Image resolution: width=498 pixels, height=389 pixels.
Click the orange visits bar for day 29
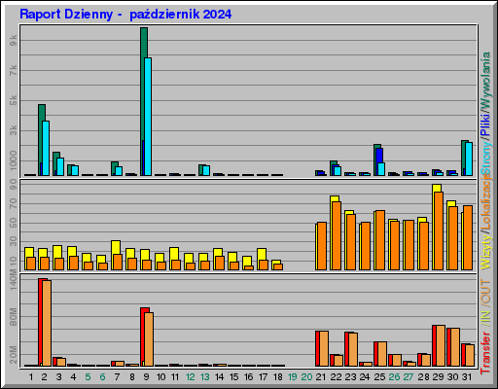439,230
